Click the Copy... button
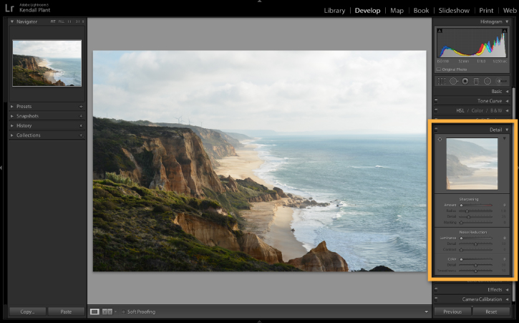This screenshot has width=519, height=323. [x=27, y=312]
